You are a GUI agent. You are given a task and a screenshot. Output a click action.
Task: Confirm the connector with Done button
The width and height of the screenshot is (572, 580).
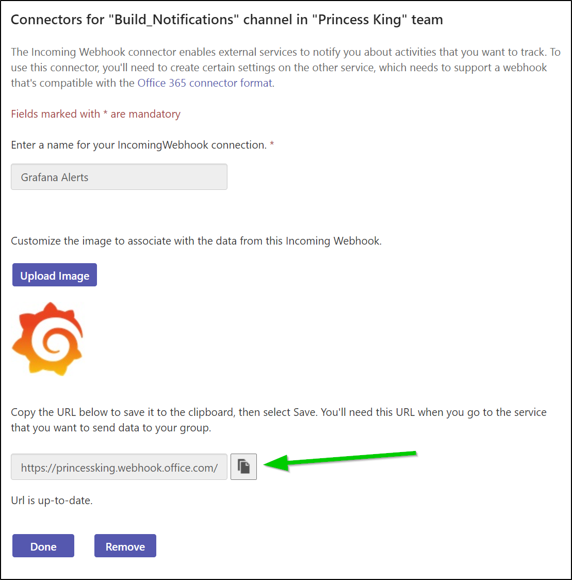[43, 545]
